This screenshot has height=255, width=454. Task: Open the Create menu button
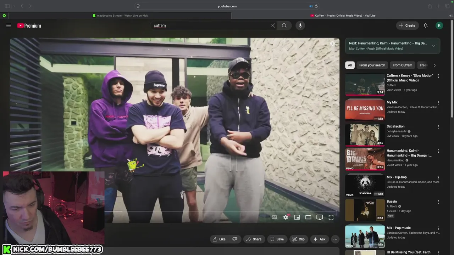[407, 25]
